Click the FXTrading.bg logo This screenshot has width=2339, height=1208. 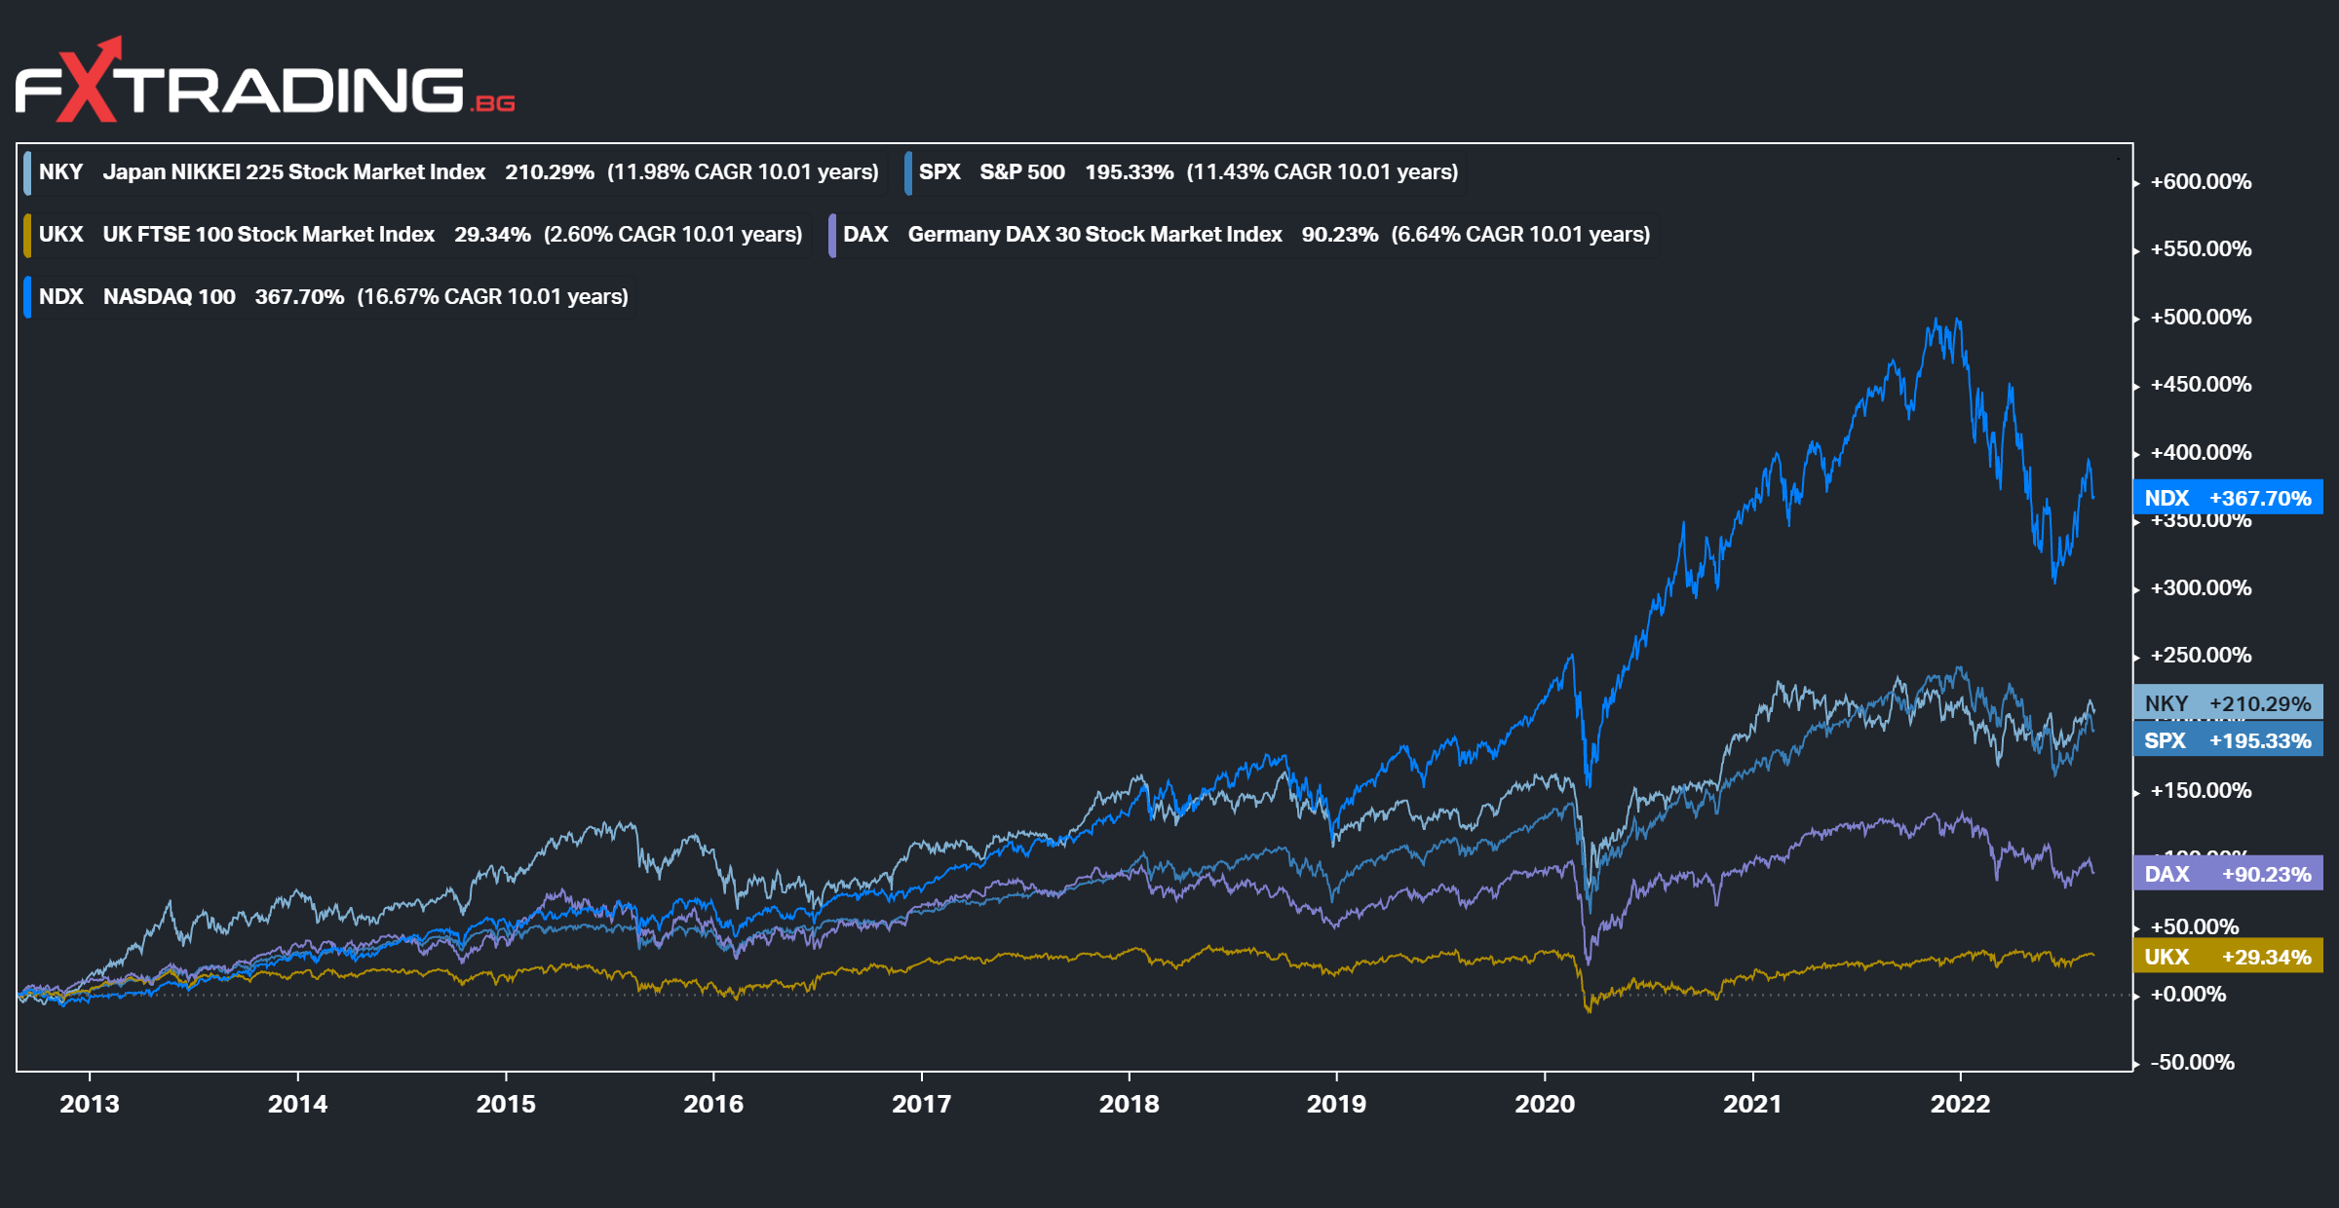point(265,80)
